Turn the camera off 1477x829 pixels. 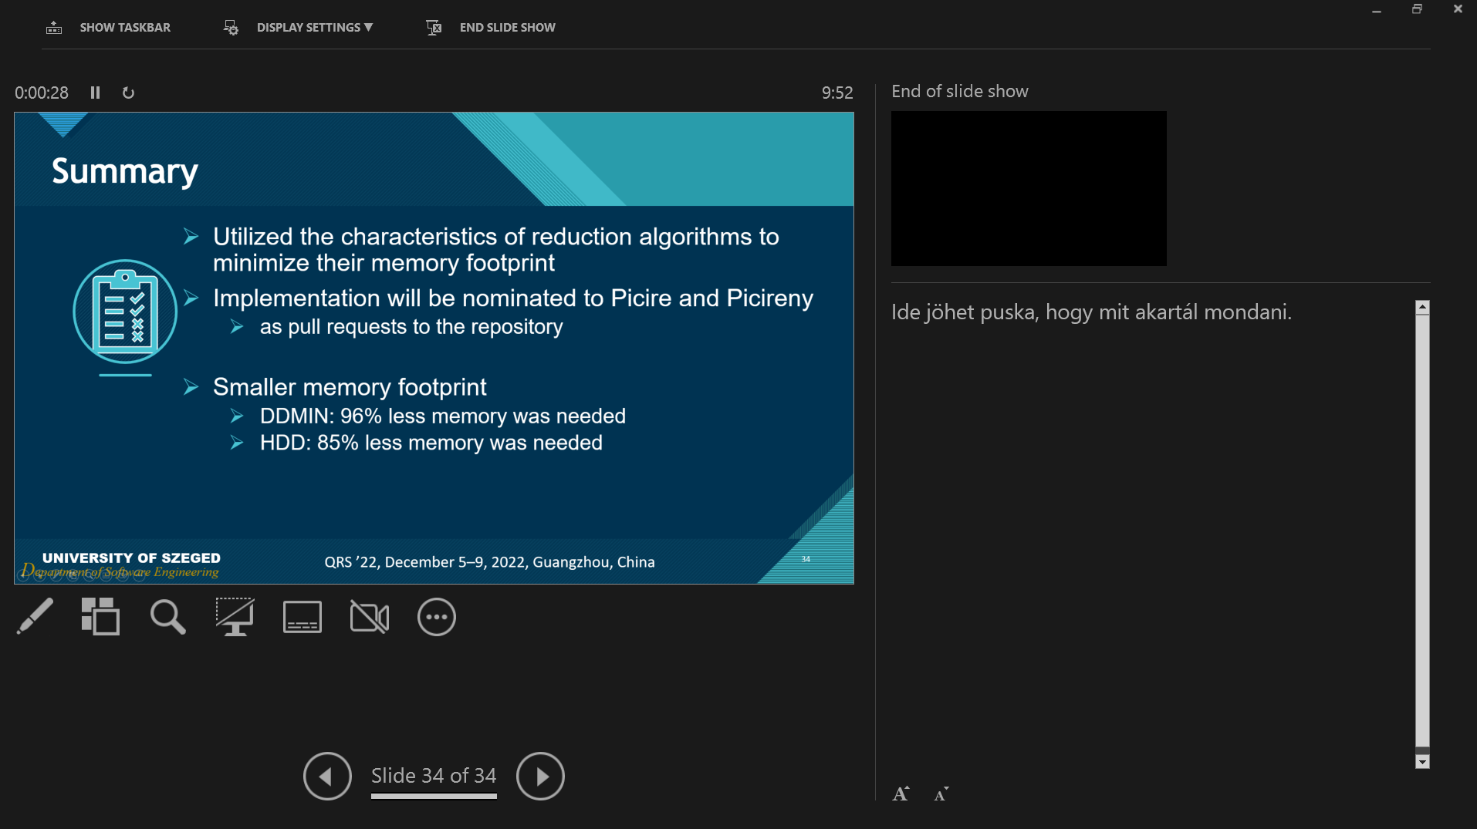(x=369, y=617)
